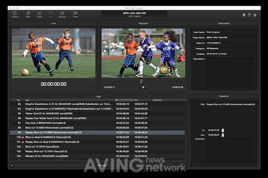Select log 97 Free Kick row
The height and width of the screenshot is (178, 268).
point(97,123)
